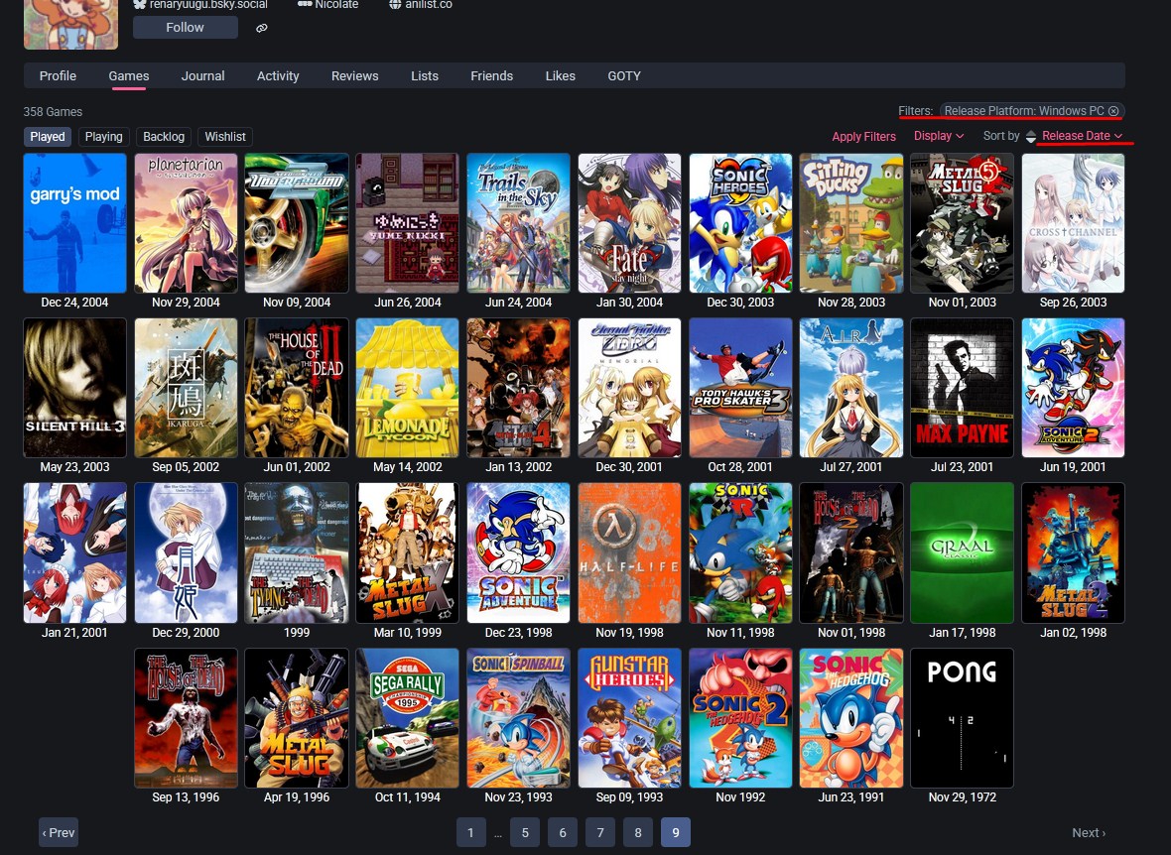Open the Metal Slug 2 cover
The height and width of the screenshot is (855, 1171).
coord(1073,553)
